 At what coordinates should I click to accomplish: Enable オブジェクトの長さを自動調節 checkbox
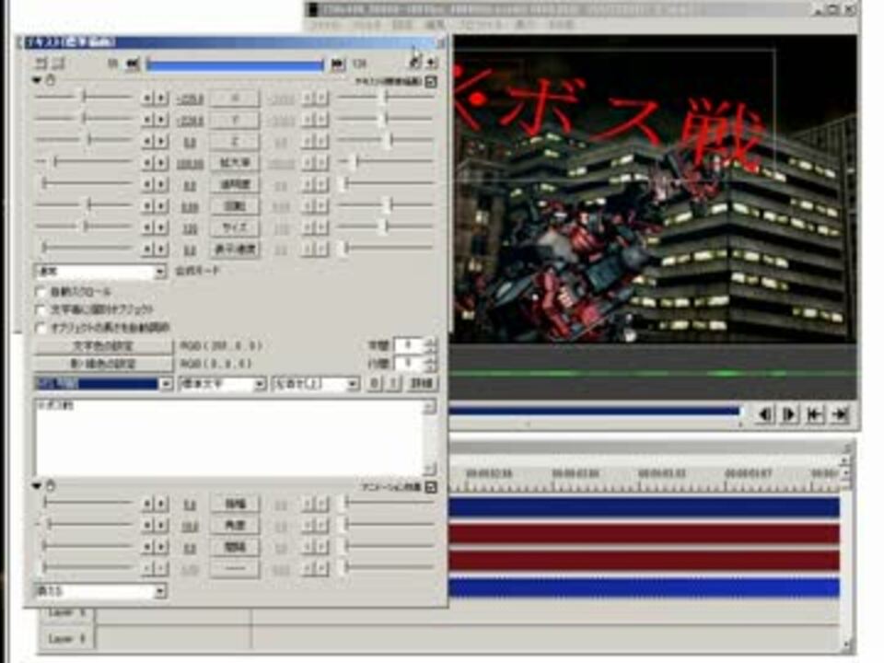40,327
